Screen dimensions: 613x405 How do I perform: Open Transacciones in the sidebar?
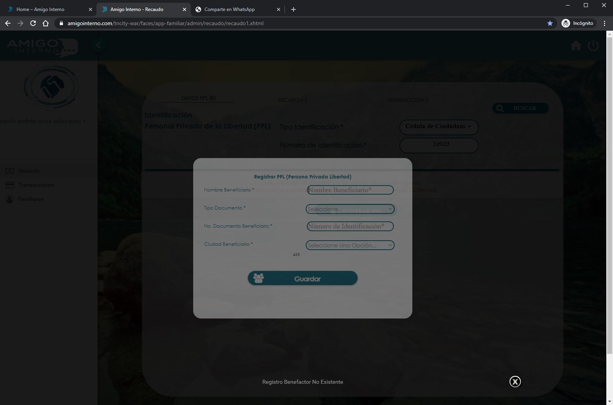coord(36,185)
